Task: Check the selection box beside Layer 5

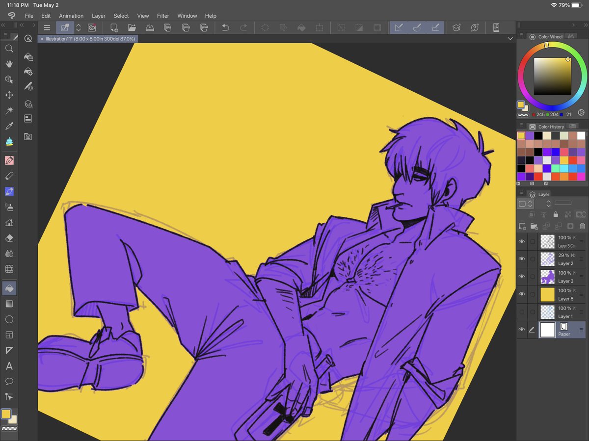Action: tap(533, 294)
